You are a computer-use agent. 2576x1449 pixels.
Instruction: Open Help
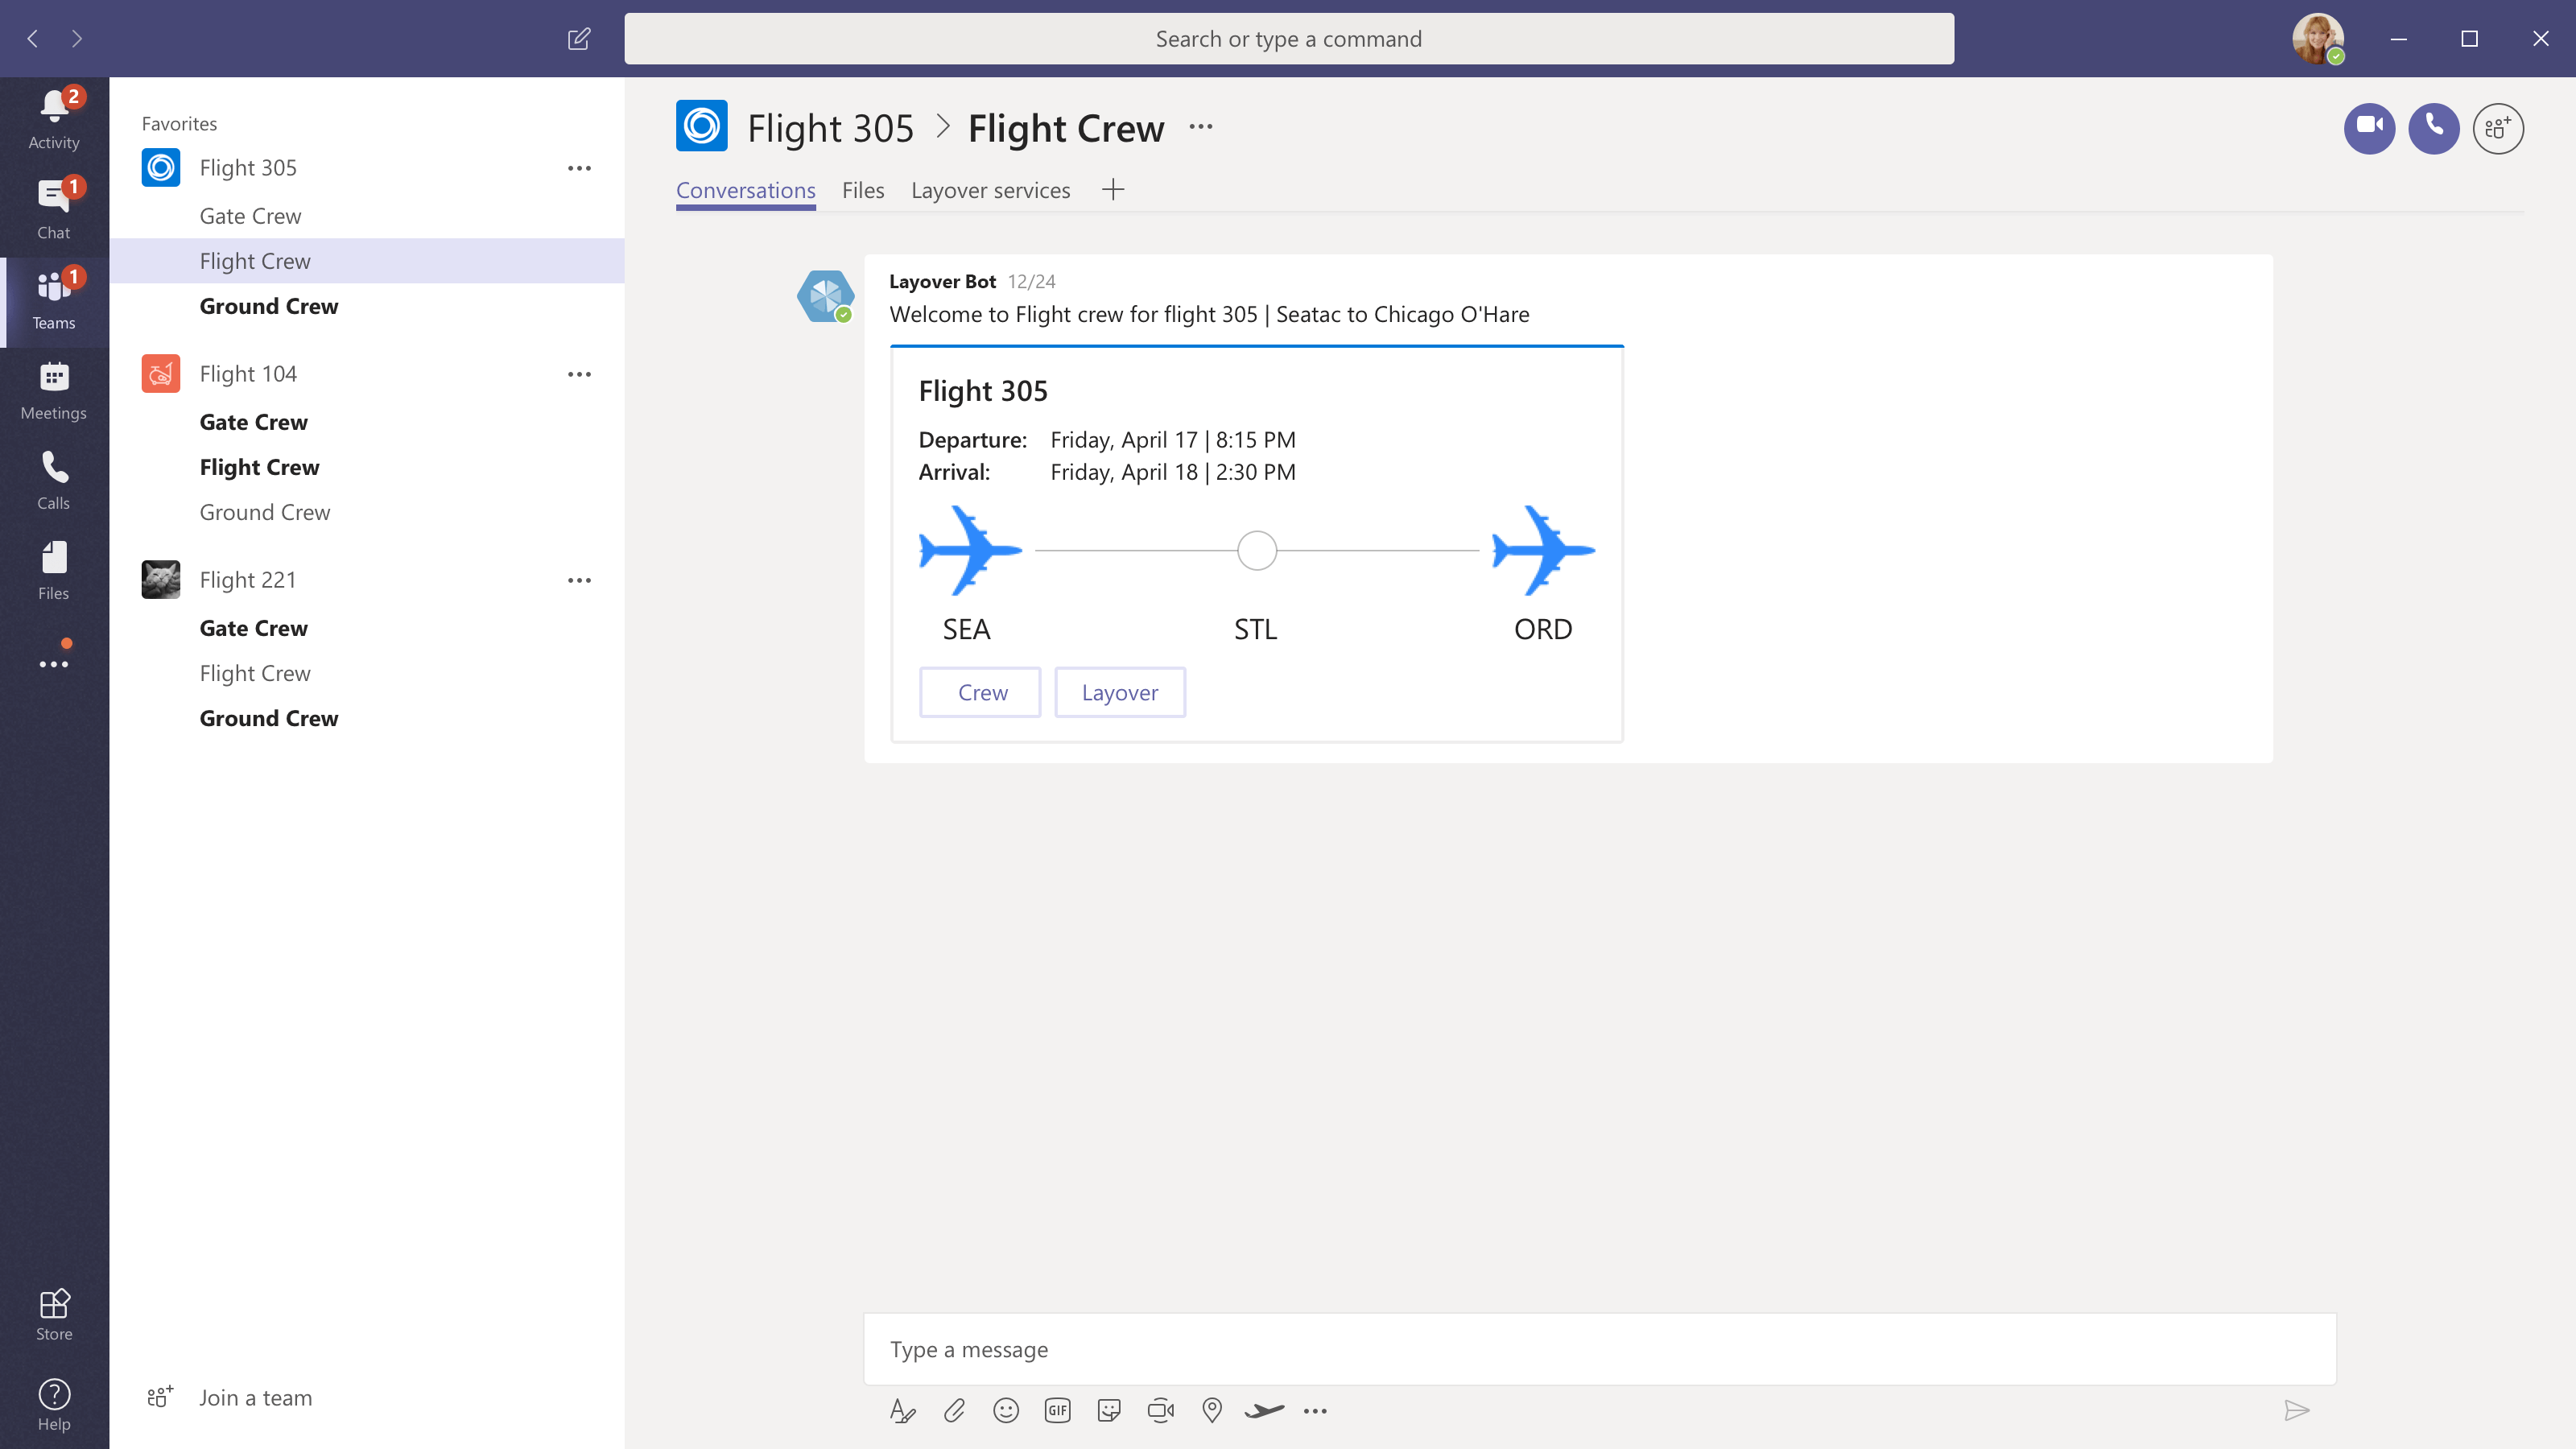pyautogui.click(x=54, y=1404)
